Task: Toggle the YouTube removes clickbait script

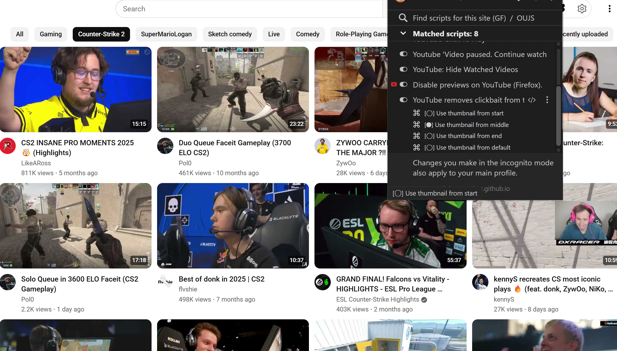Action: click(403, 100)
